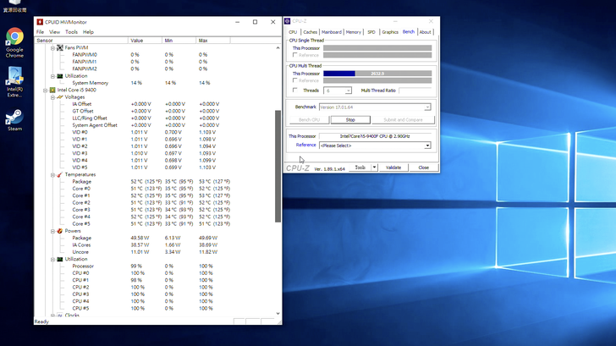Click the Powers flame icon
Viewport: 616px width, 346px height.
59,231
